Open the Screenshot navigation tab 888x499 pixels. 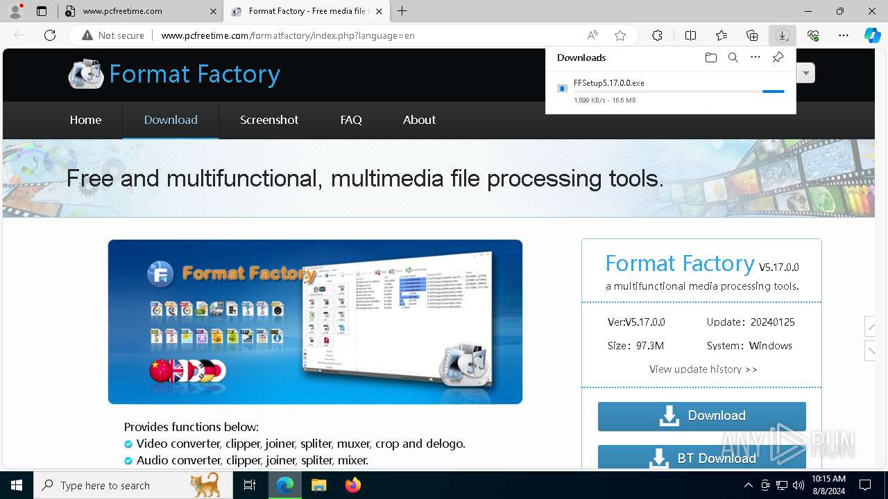pos(269,120)
